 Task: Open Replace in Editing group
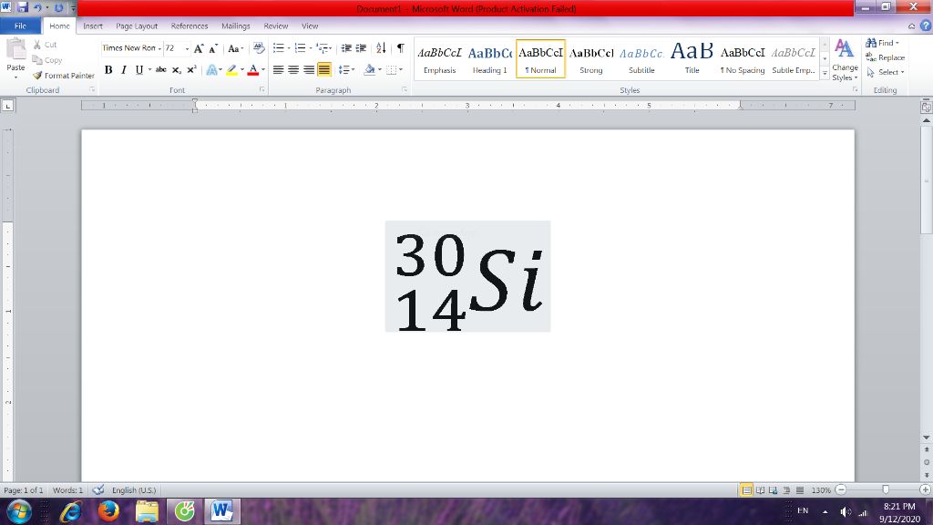click(885, 57)
